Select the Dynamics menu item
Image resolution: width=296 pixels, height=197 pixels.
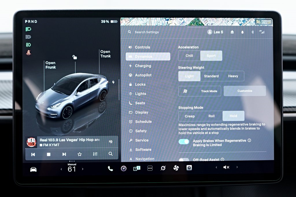click(148, 57)
